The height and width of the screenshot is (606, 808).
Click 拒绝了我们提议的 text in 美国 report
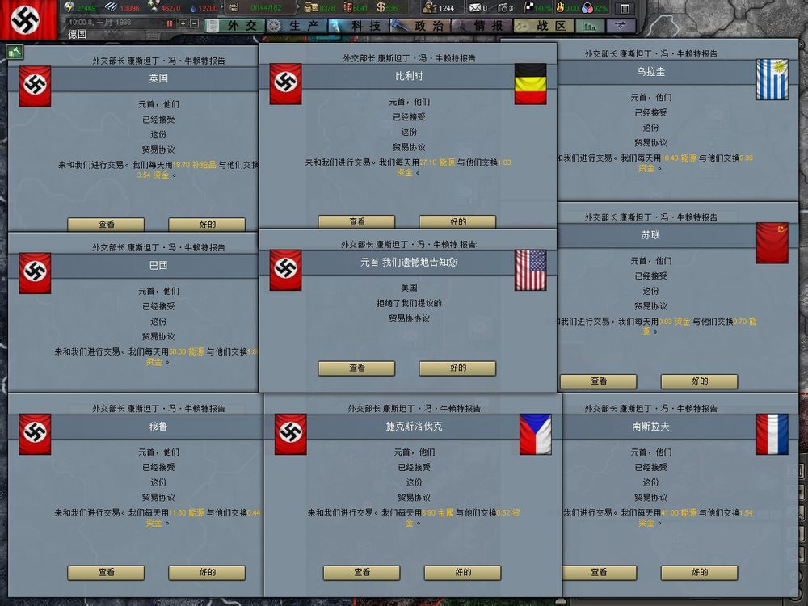409,303
